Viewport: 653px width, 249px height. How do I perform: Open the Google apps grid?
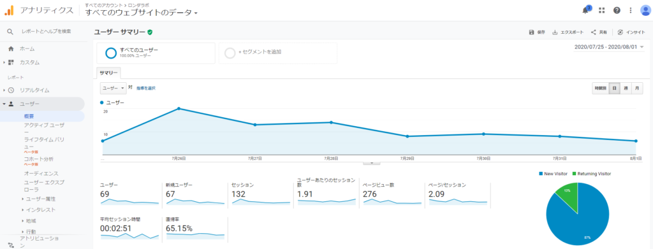(601, 10)
